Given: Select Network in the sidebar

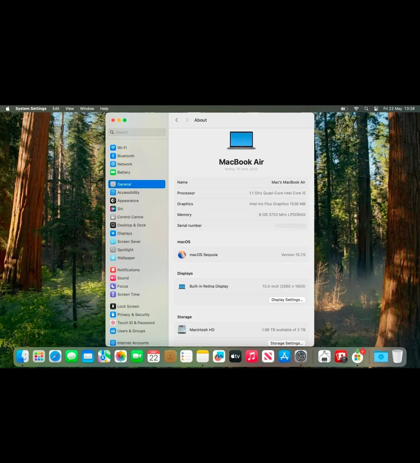Looking at the screenshot, I should 137,164.
